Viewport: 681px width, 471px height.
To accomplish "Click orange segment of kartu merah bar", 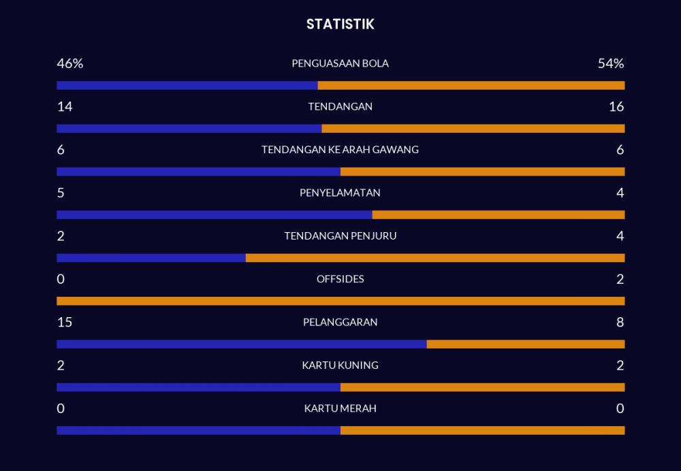I will [x=483, y=430].
